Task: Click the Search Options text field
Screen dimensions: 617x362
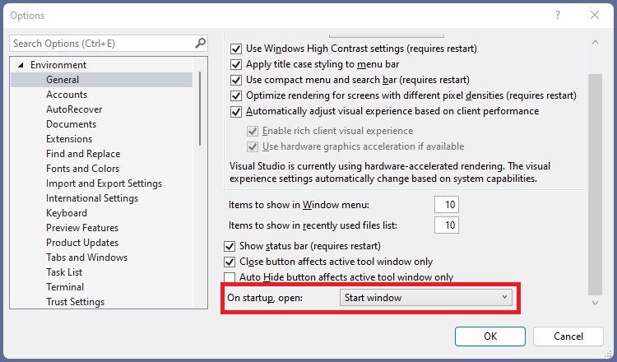Action: point(99,43)
